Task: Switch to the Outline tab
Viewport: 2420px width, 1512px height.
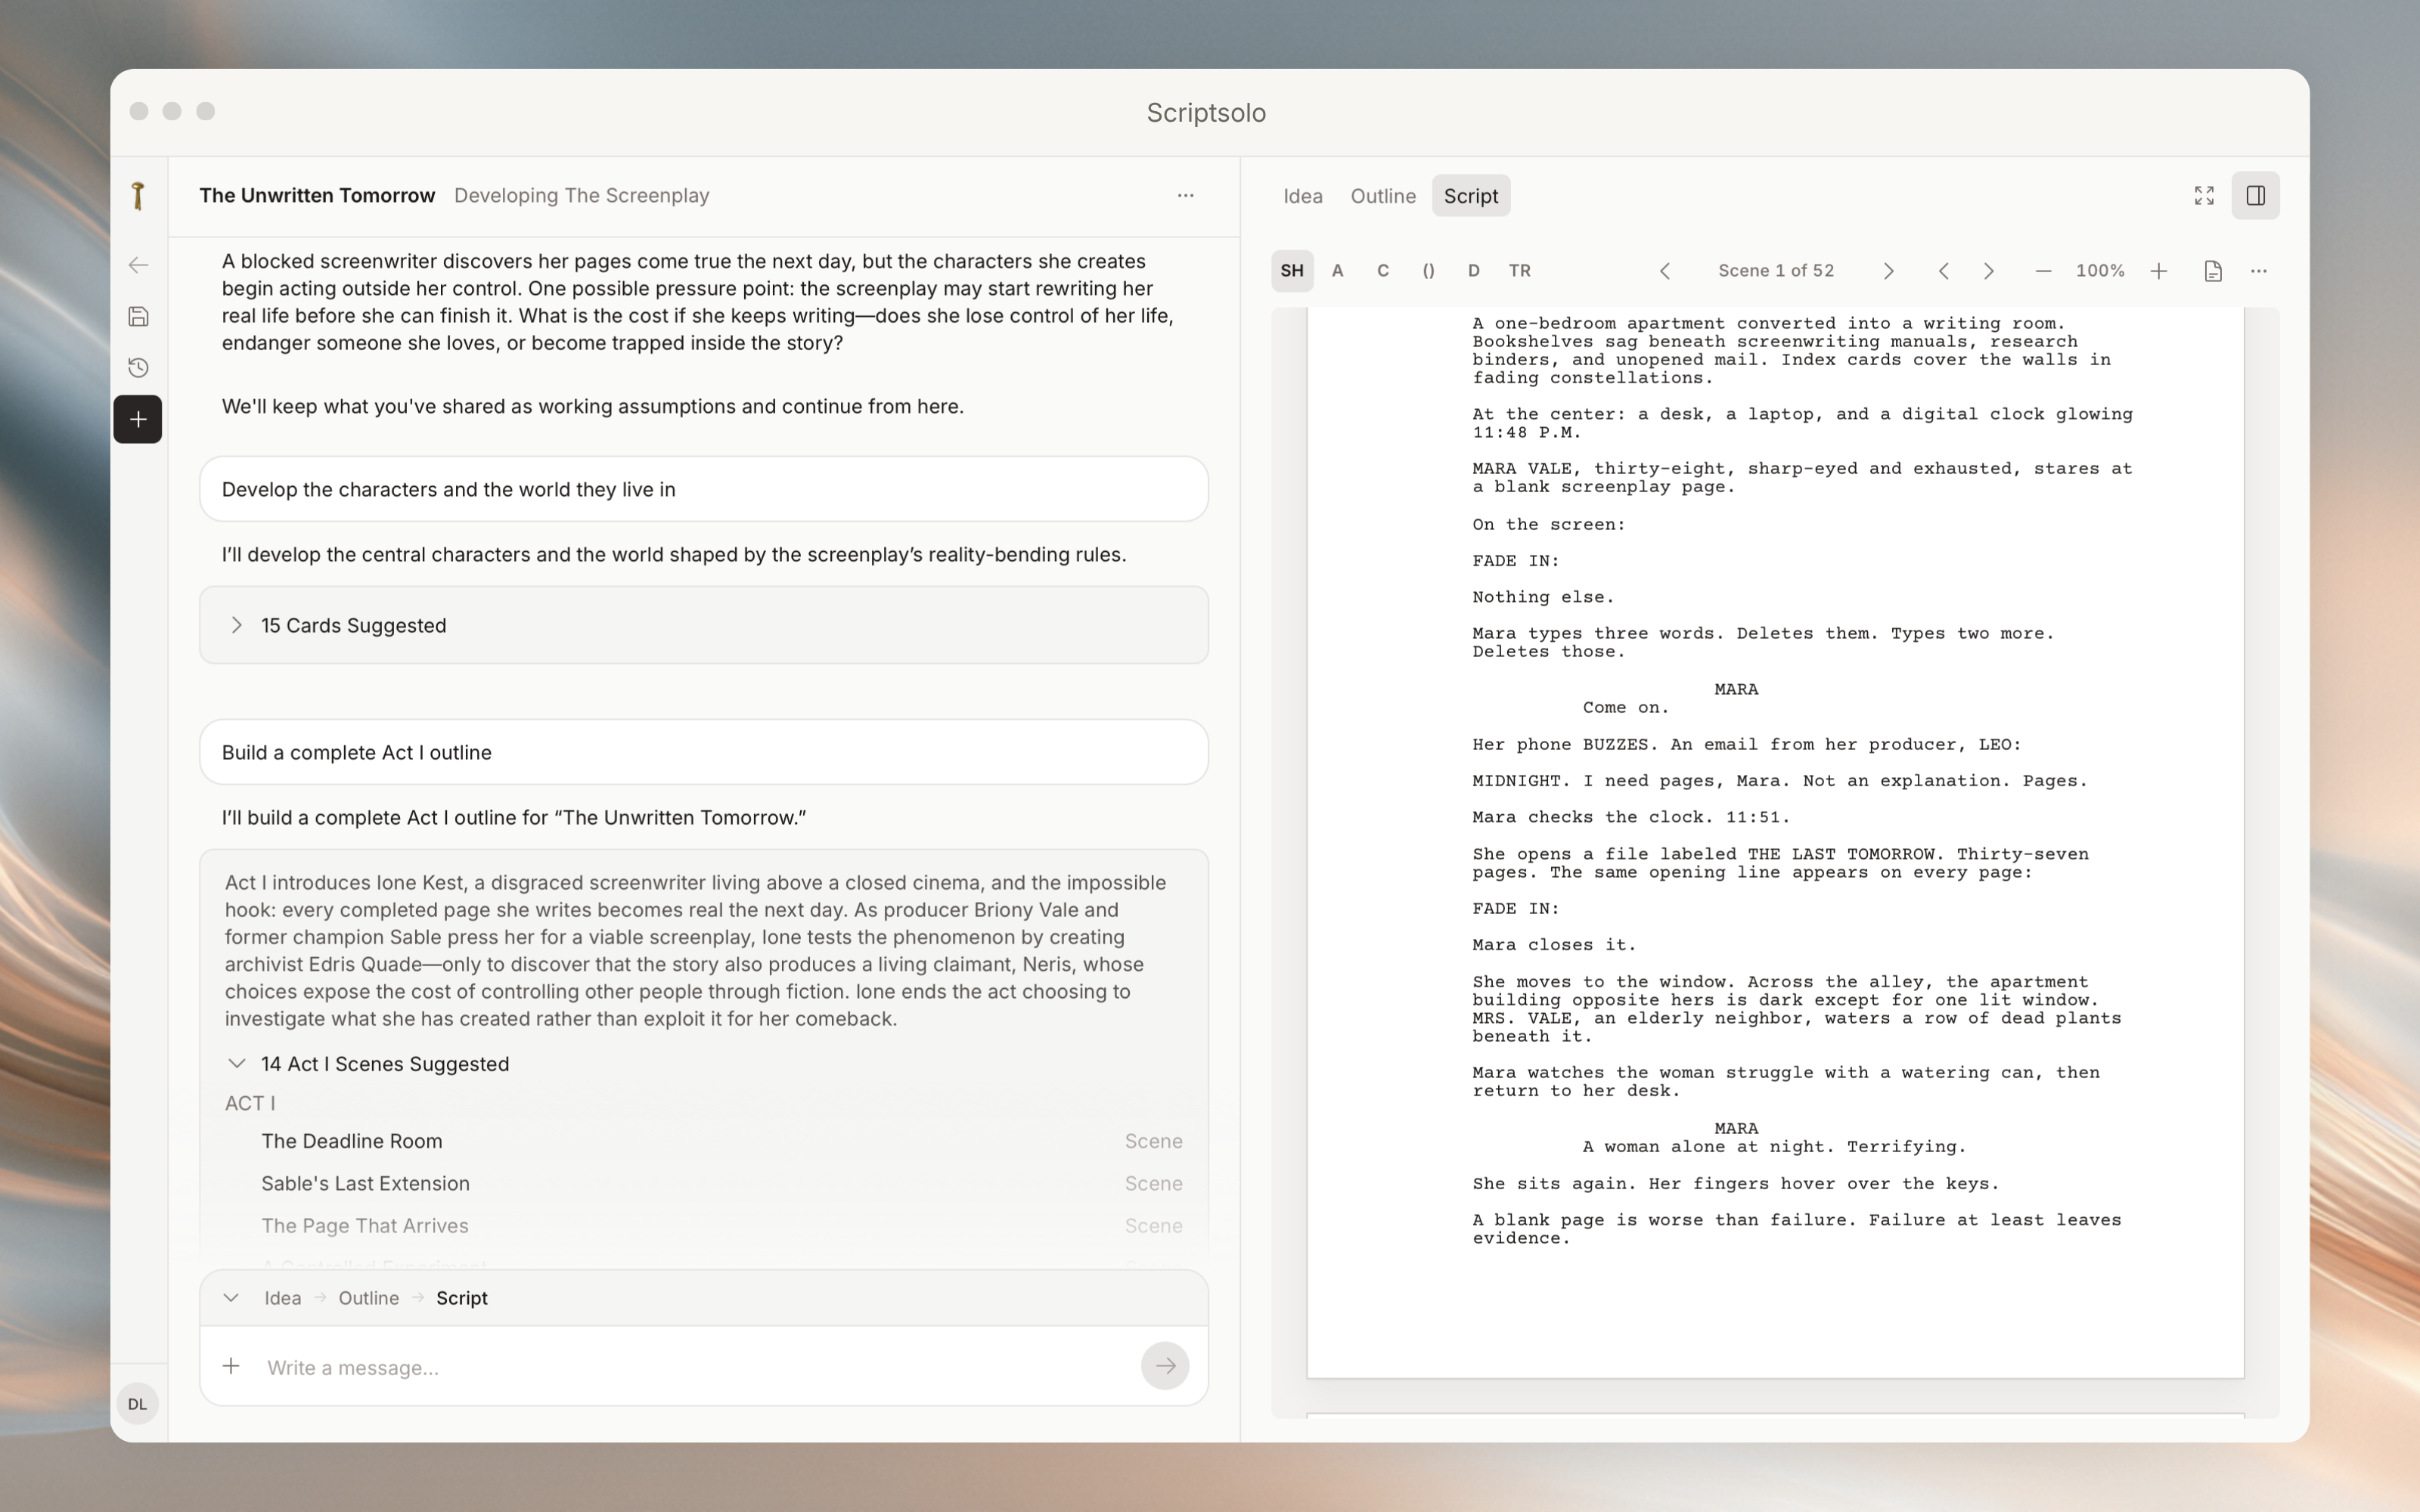Action: (x=1383, y=196)
